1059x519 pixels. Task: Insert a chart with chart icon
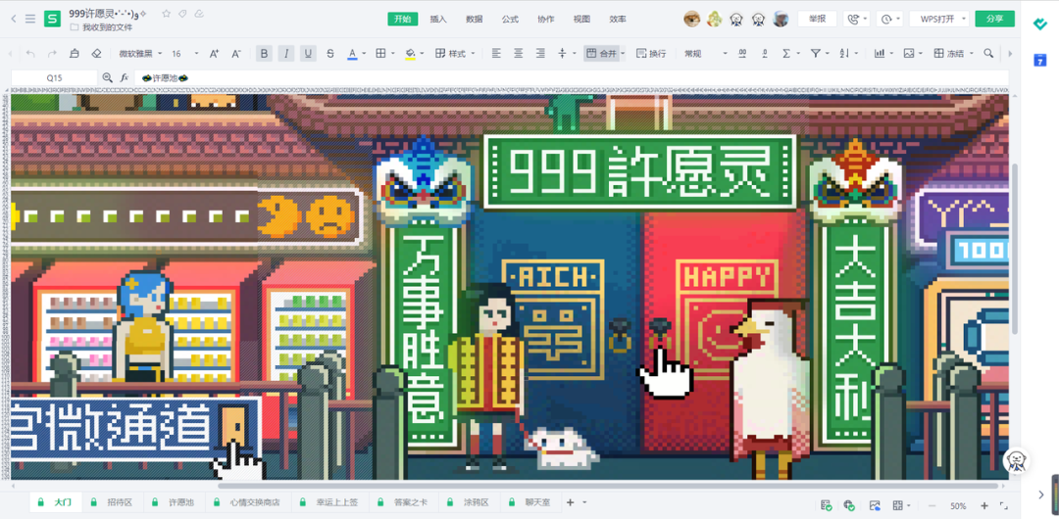[x=880, y=53]
